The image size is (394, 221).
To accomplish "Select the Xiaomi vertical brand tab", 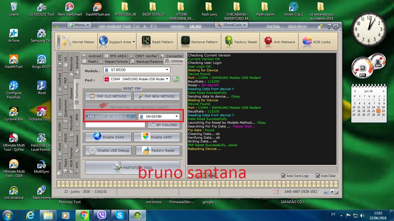I will click(71, 96).
